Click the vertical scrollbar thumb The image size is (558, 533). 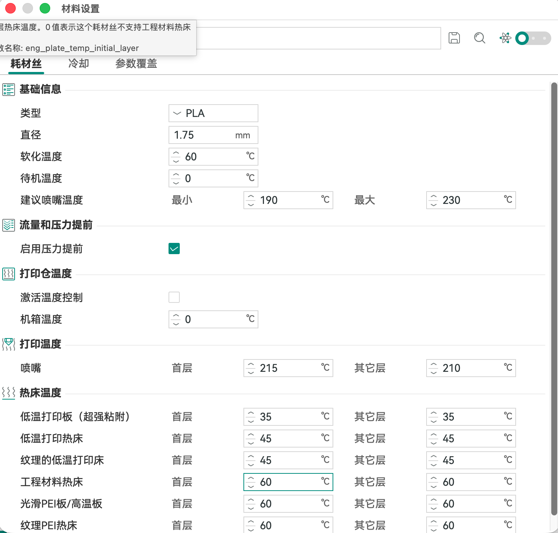click(554, 299)
